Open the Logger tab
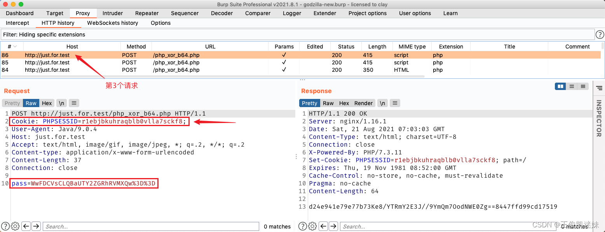Image resolution: width=605 pixels, height=232 pixels. [x=292, y=13]
